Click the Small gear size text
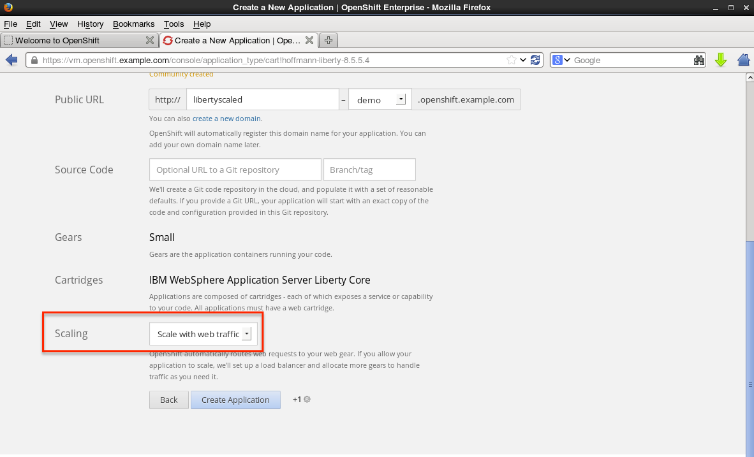The image size is (754, 457). [x=162, y=237]
